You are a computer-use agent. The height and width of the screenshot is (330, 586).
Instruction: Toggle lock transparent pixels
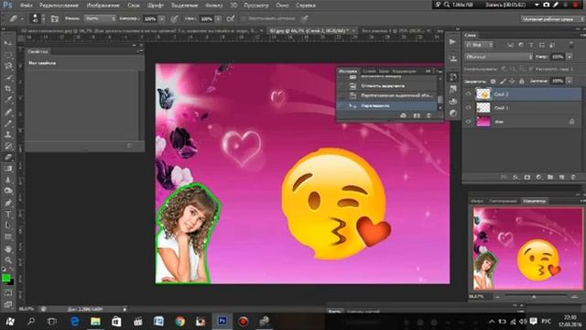click(x=494, y=82)
